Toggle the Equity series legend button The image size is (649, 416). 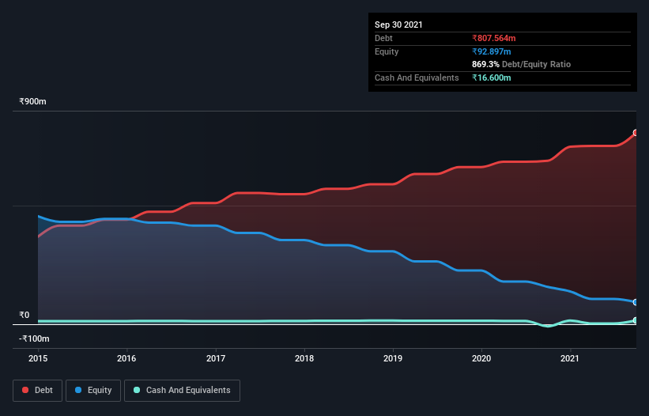tap(93, 391)
